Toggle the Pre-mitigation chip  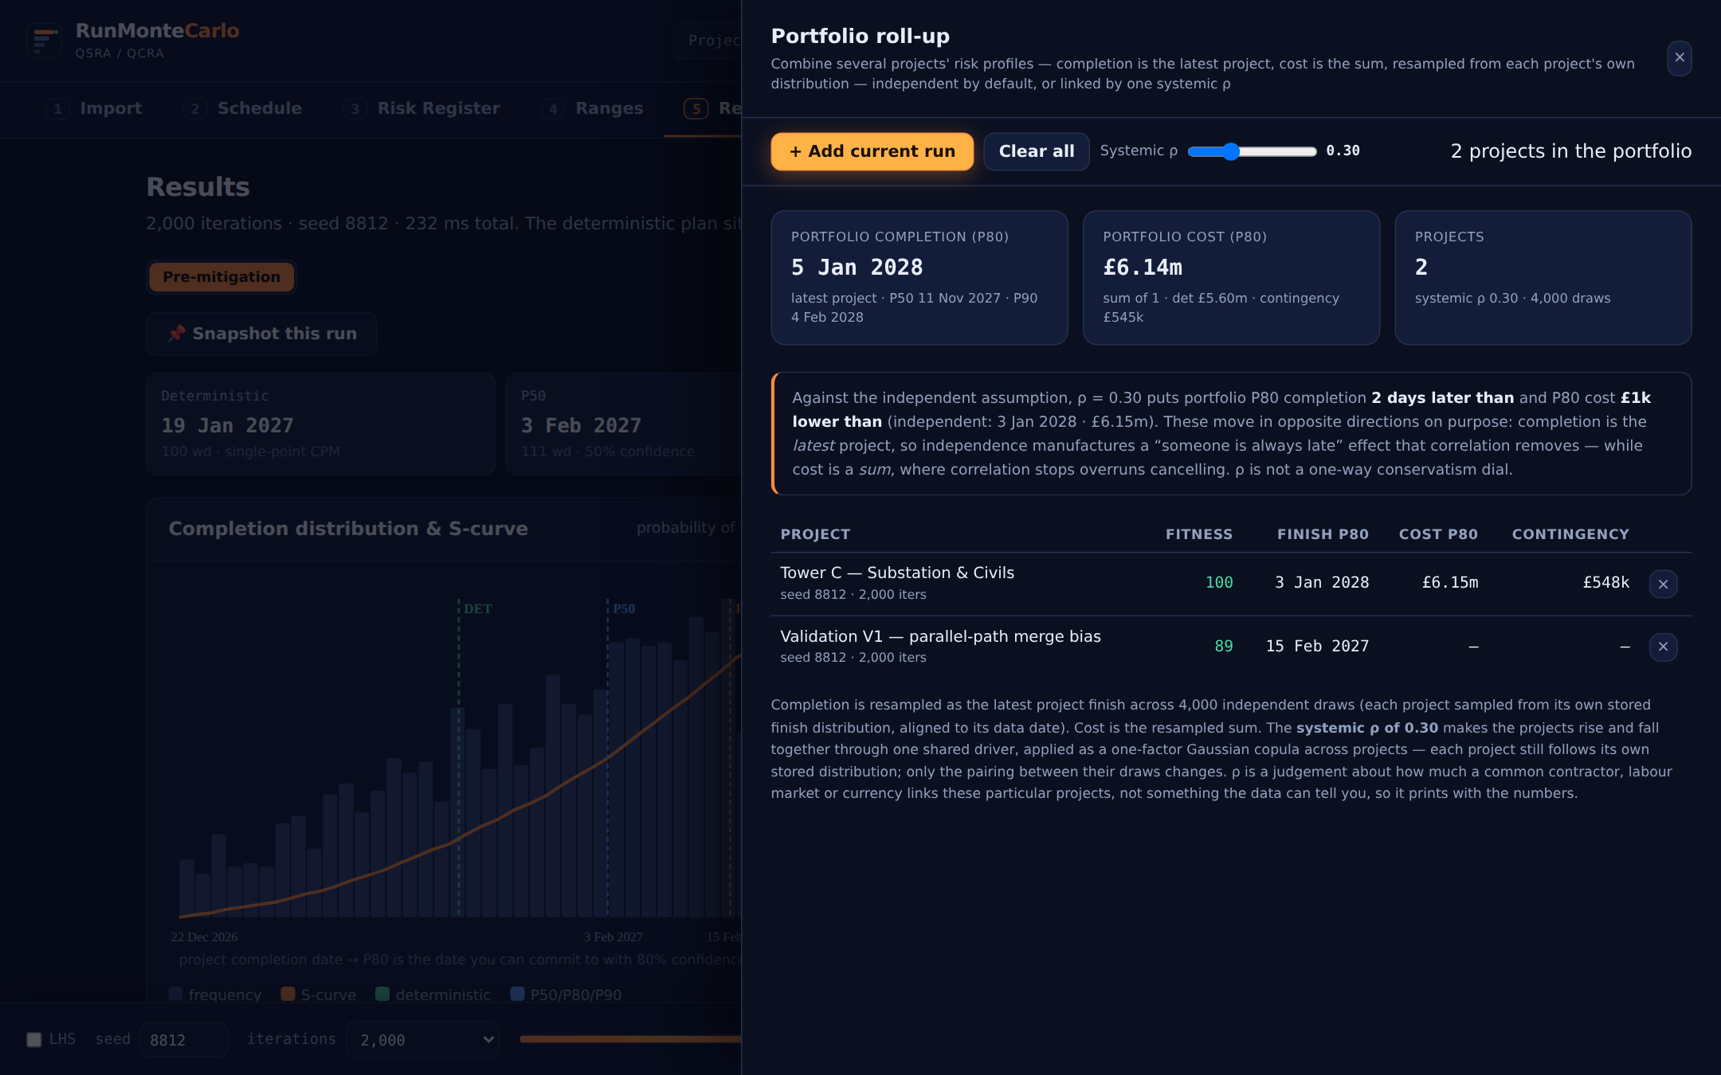(x=221, y=277)
